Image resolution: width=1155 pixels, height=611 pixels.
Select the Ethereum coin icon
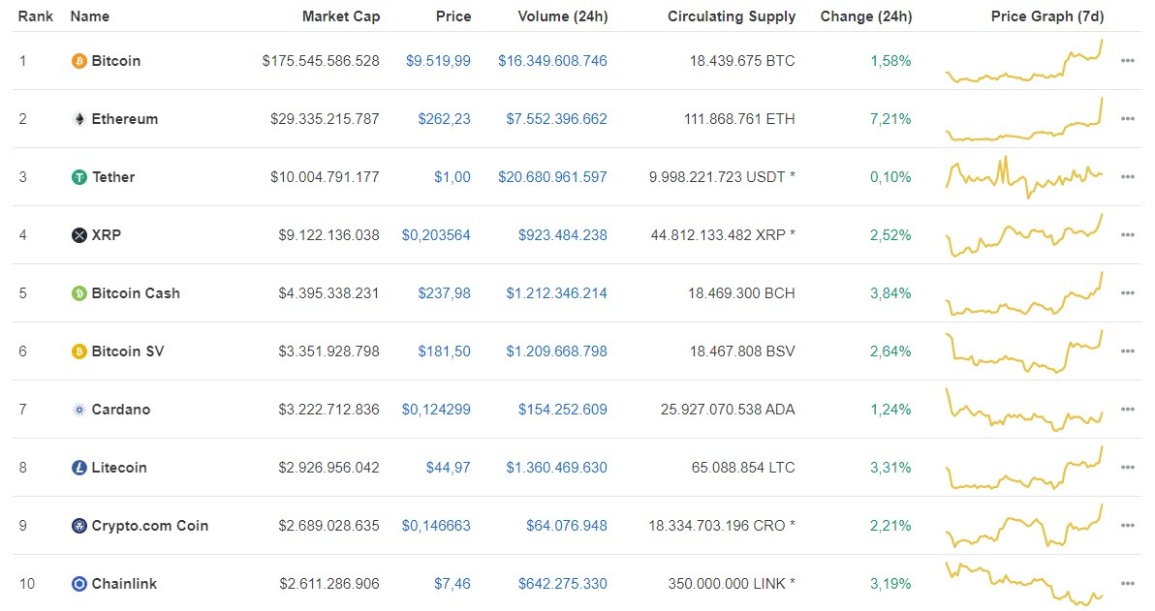(x=78, y=118)
